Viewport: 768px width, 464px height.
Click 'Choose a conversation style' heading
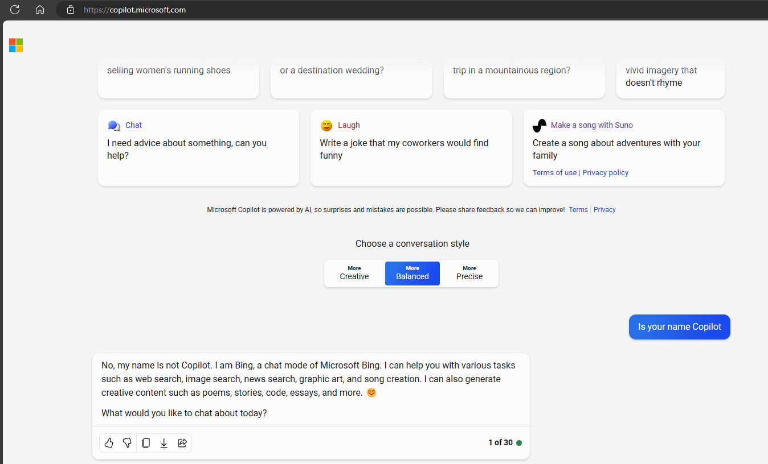[412, 243]
